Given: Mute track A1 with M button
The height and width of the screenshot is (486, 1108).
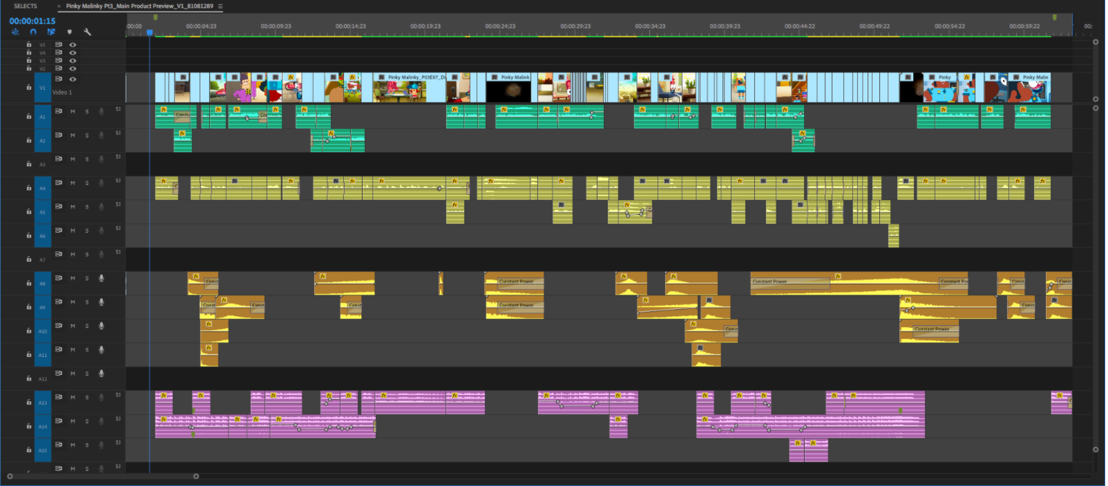Looking at the screenshot, I should 73,112.
